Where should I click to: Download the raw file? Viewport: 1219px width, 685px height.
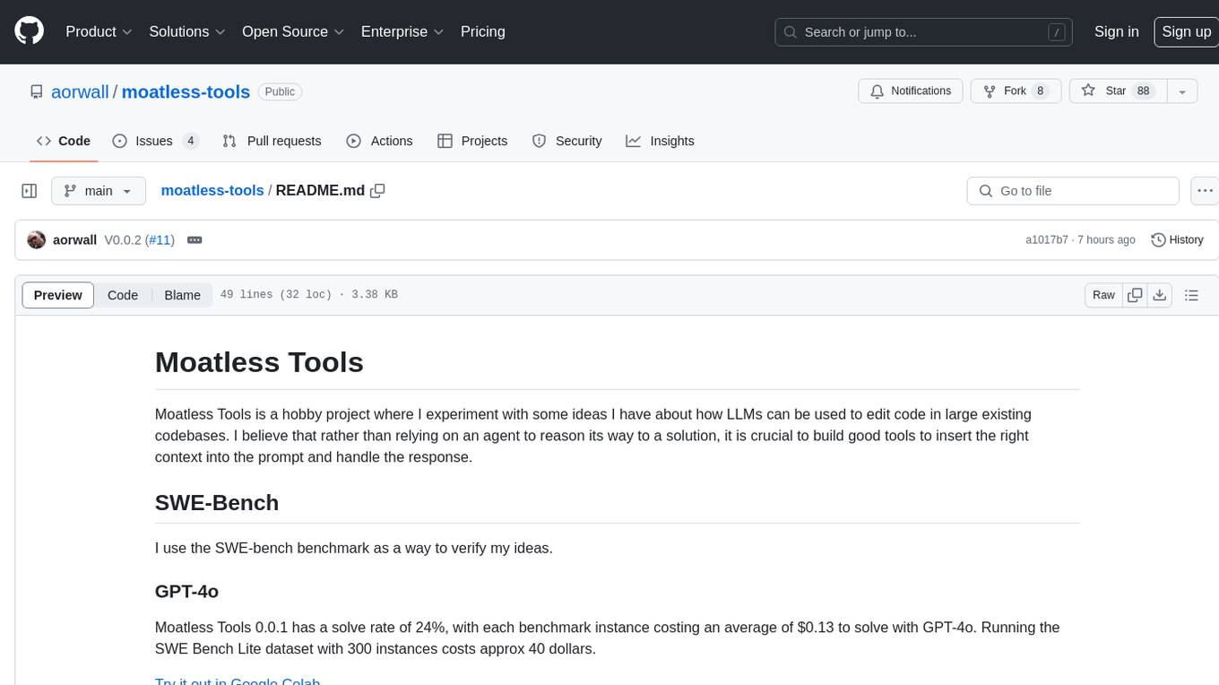tap(1160, 295)
